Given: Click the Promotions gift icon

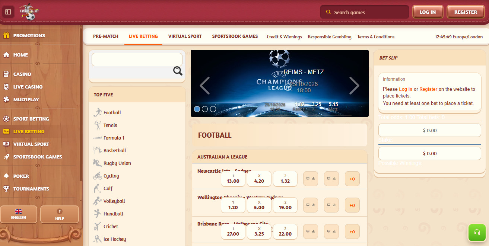Looking at the screenshot, I should click(x=6, y=36).
